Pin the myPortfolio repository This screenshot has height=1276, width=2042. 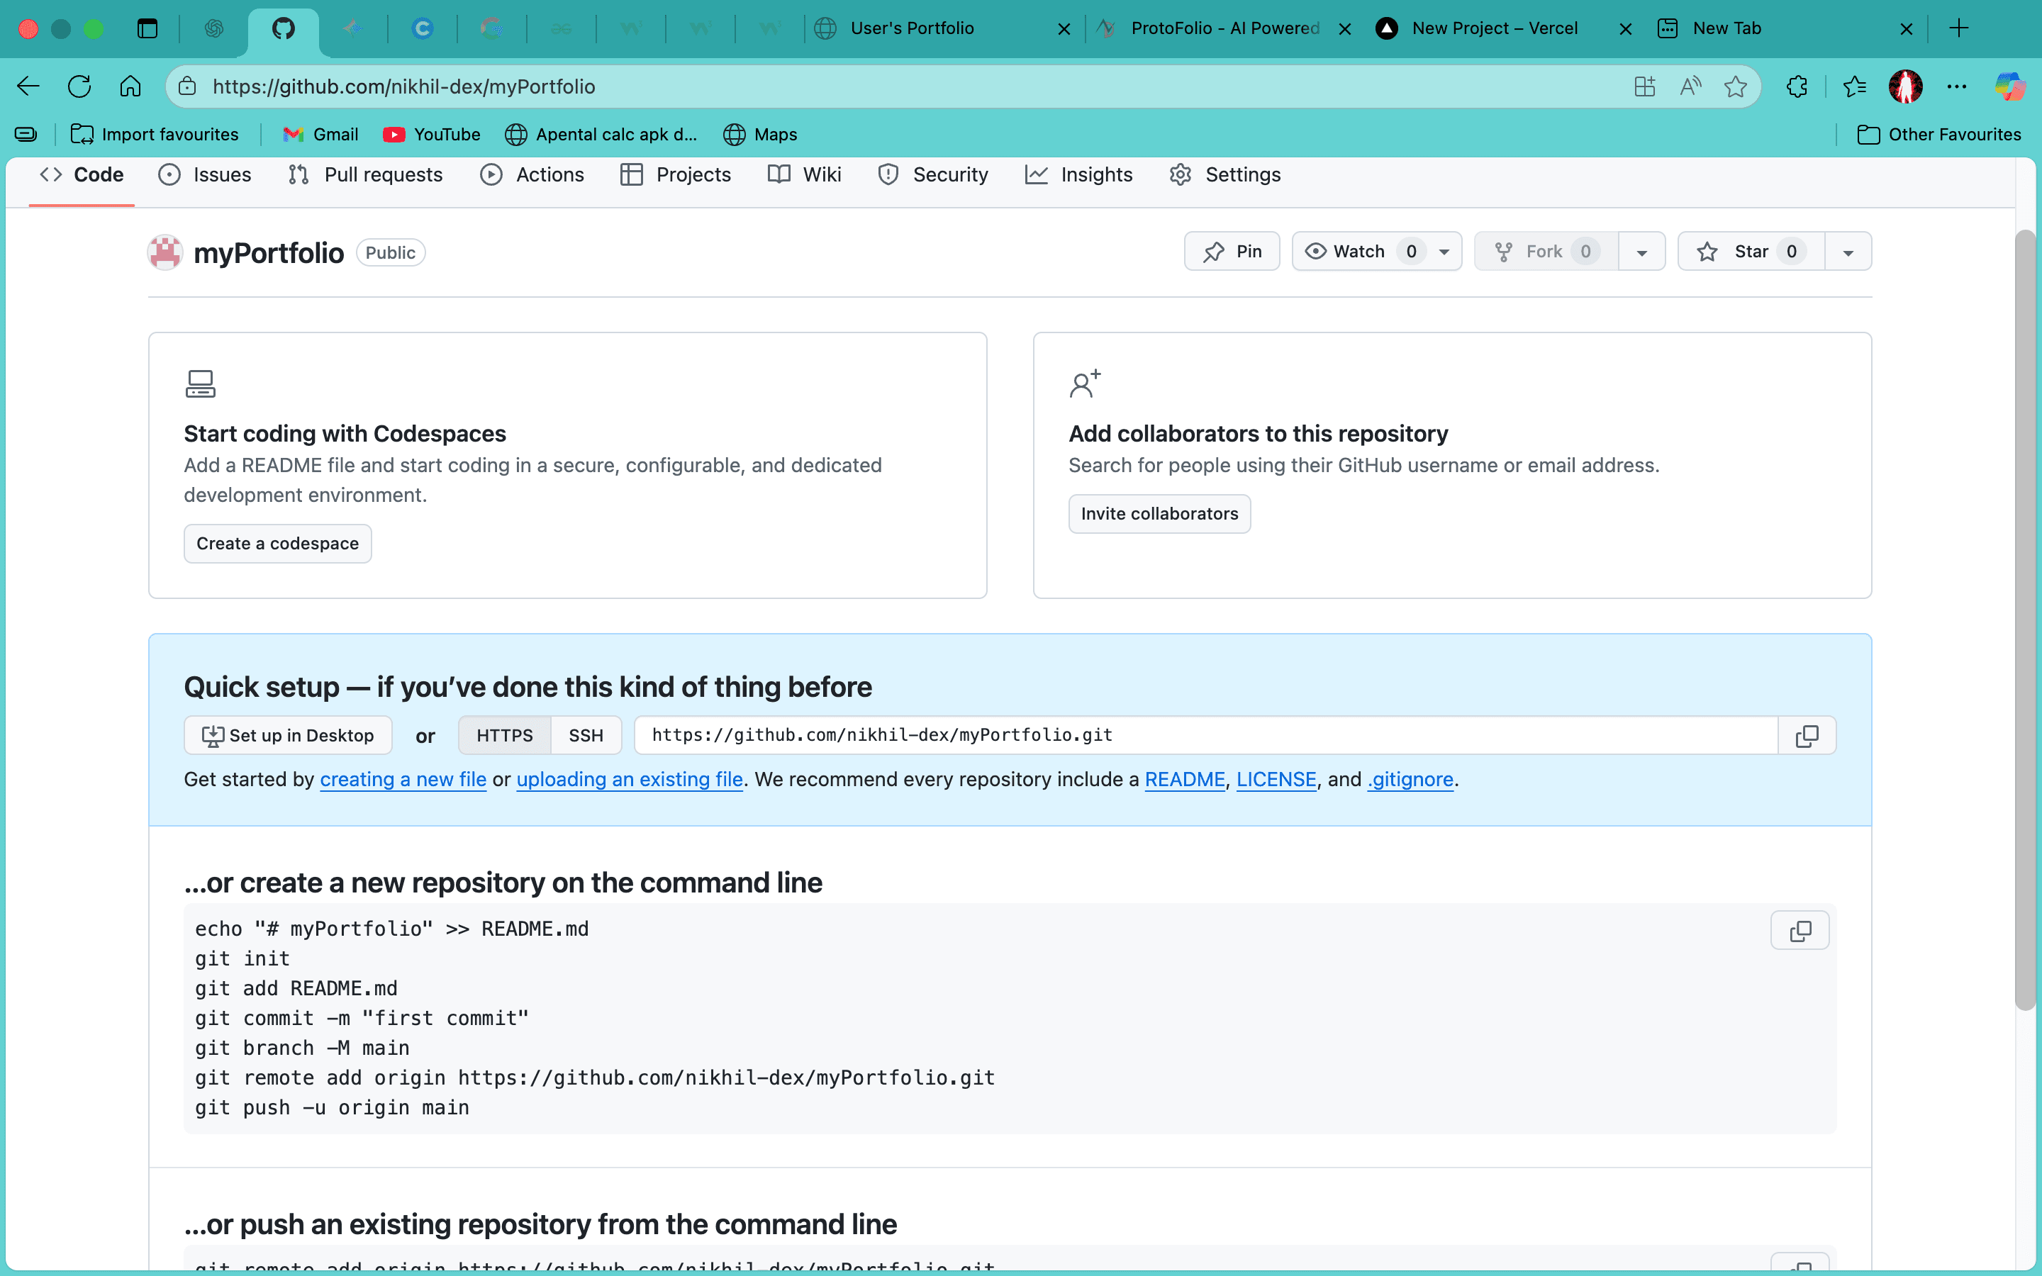pyautogui.click(x=1232, y=252)
